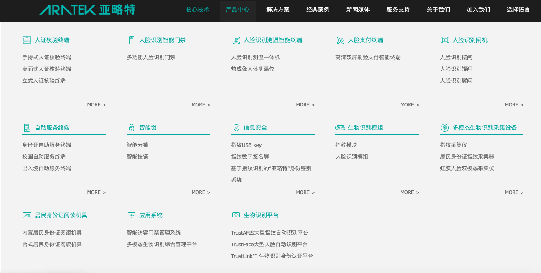This screenshot has width=541, height=273.
Task: Open 校园自助服务终端 link
Action: (x=44, y=157)
